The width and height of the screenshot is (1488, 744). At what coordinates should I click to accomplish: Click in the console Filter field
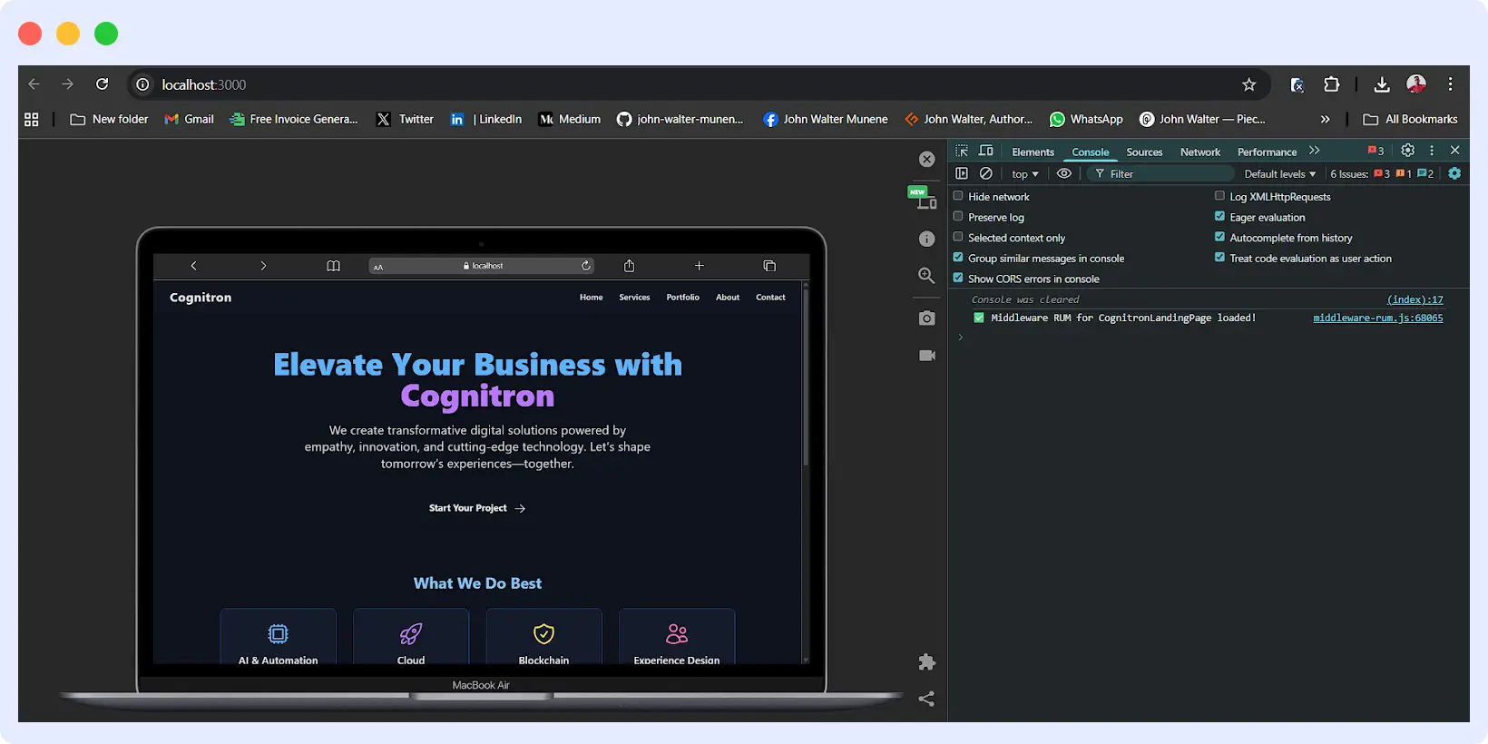[1166, 174]
